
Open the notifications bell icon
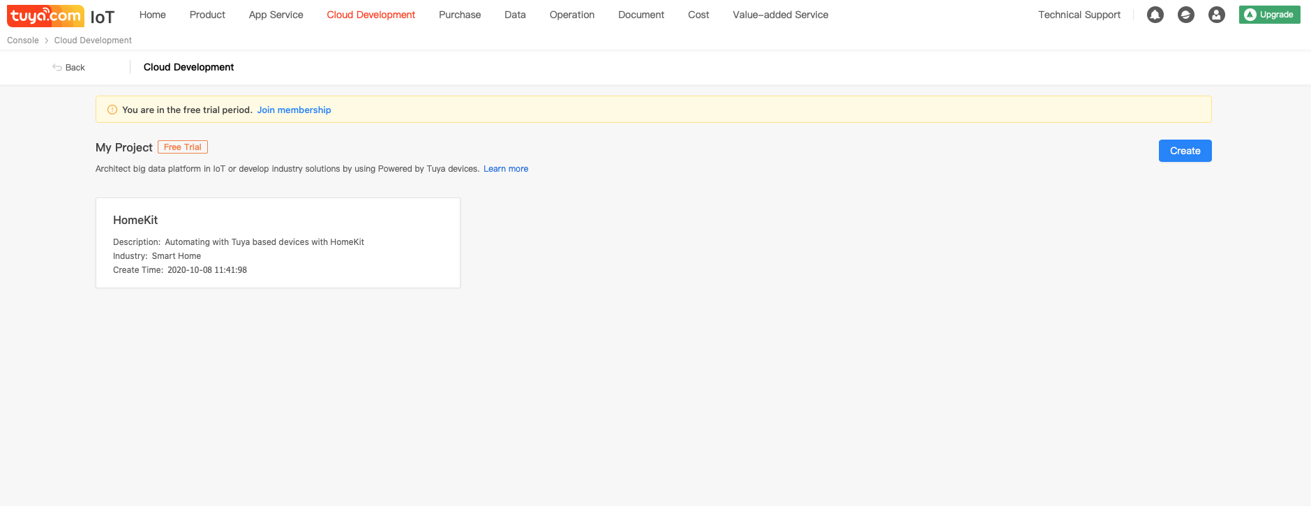1155,15
